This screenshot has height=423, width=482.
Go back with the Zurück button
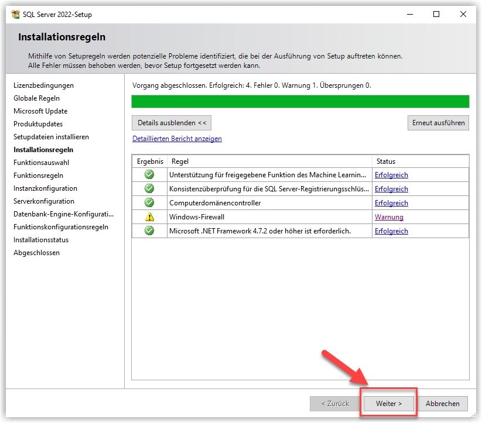click(335, 403)
